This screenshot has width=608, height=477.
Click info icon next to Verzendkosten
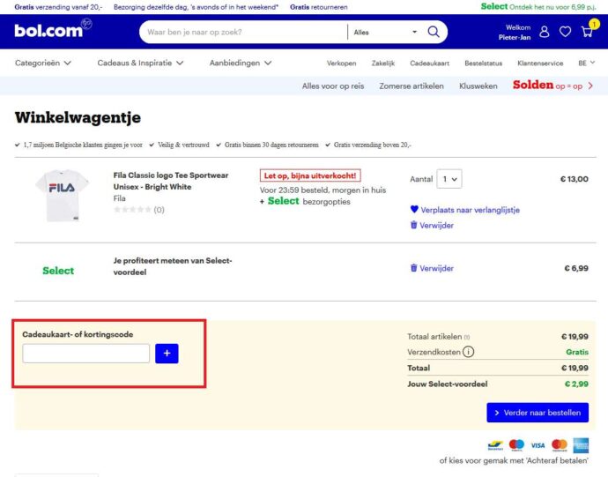(x=469, y=352)
